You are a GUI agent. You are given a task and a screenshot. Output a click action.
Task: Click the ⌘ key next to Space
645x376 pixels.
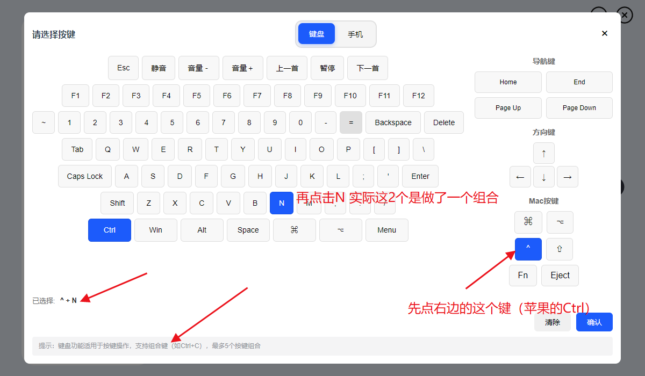pyautogui.click(x=294, y=230)
